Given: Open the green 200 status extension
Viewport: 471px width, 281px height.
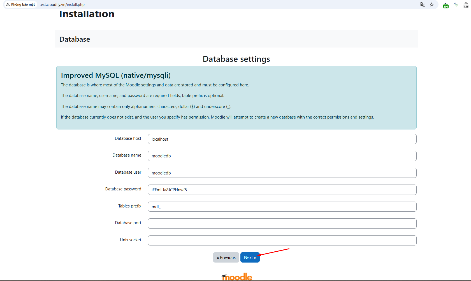Looking at the screenshot, I should 446,5.
